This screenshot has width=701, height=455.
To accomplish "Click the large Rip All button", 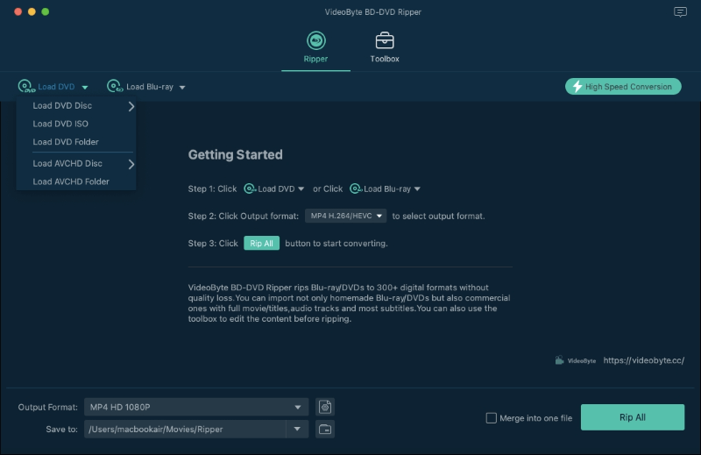I will click(x=632, y=417).
